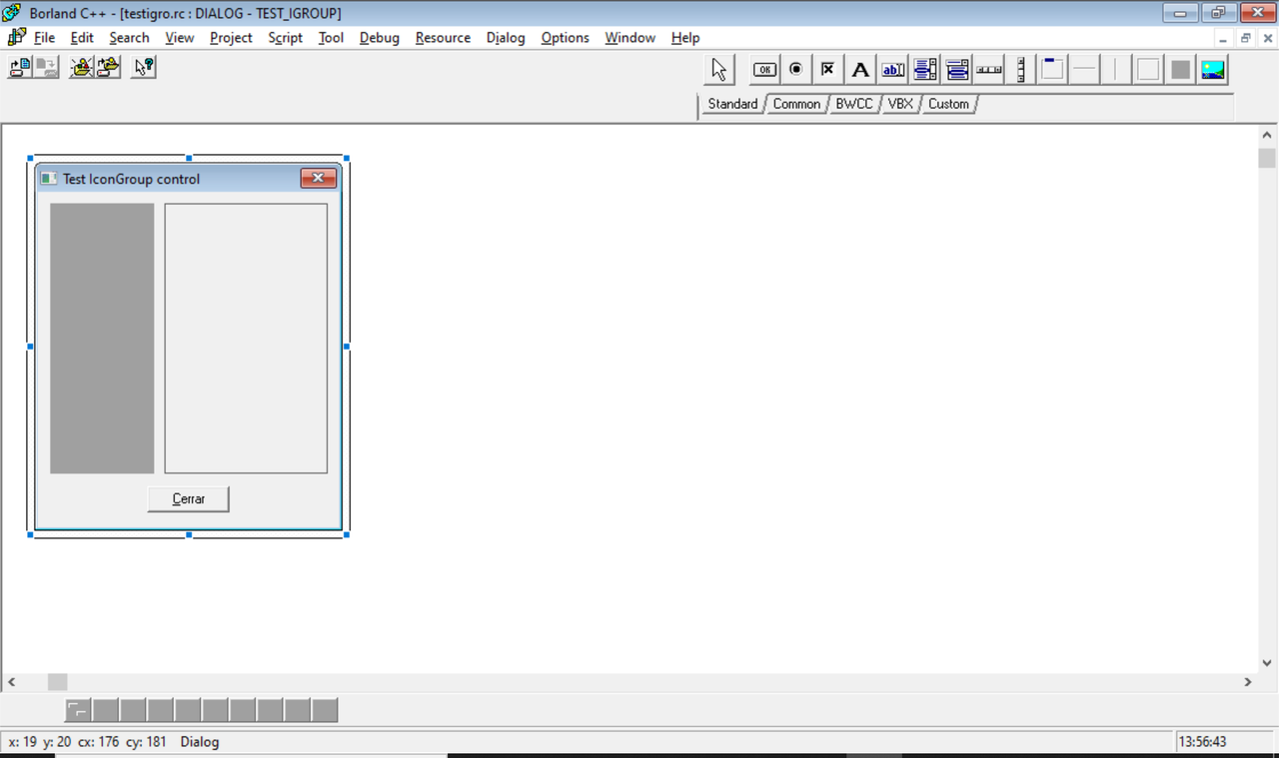Choose the edit text 'abI' control tool
The image size is (1279, 758).
(893, 70)
